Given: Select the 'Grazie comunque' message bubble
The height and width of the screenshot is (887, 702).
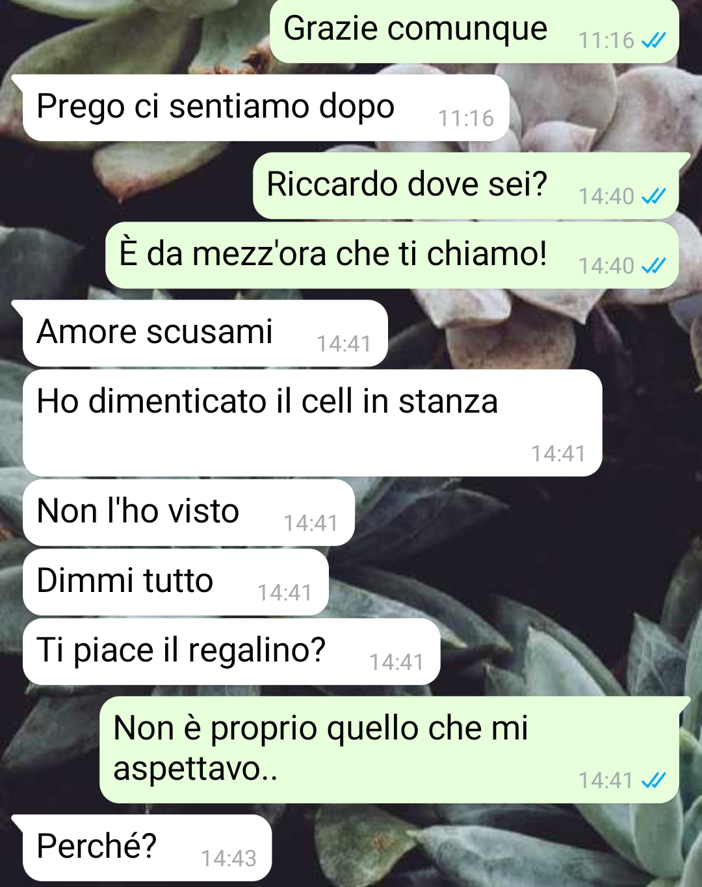Looking at the screenshot, I should pyautogui.click(x=474, y=31).
